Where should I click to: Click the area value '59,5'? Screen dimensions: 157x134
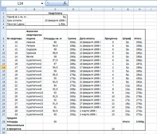click(55, 46)
